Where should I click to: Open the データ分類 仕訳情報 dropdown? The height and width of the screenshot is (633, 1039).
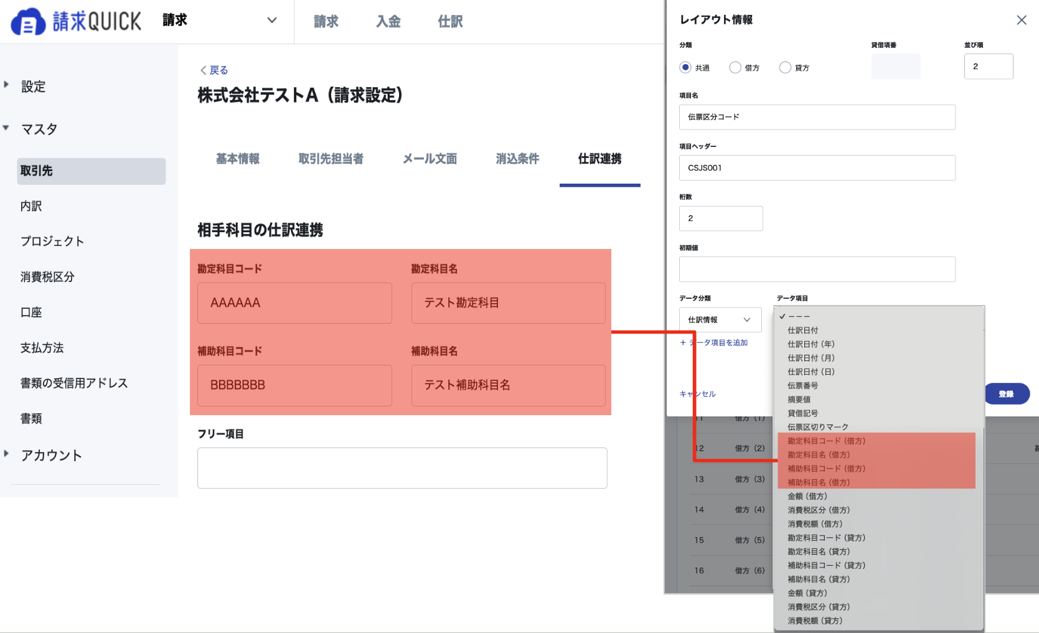pos(720,320)
